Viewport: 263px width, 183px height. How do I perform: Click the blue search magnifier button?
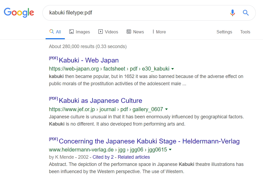click(x=246, y=13)
